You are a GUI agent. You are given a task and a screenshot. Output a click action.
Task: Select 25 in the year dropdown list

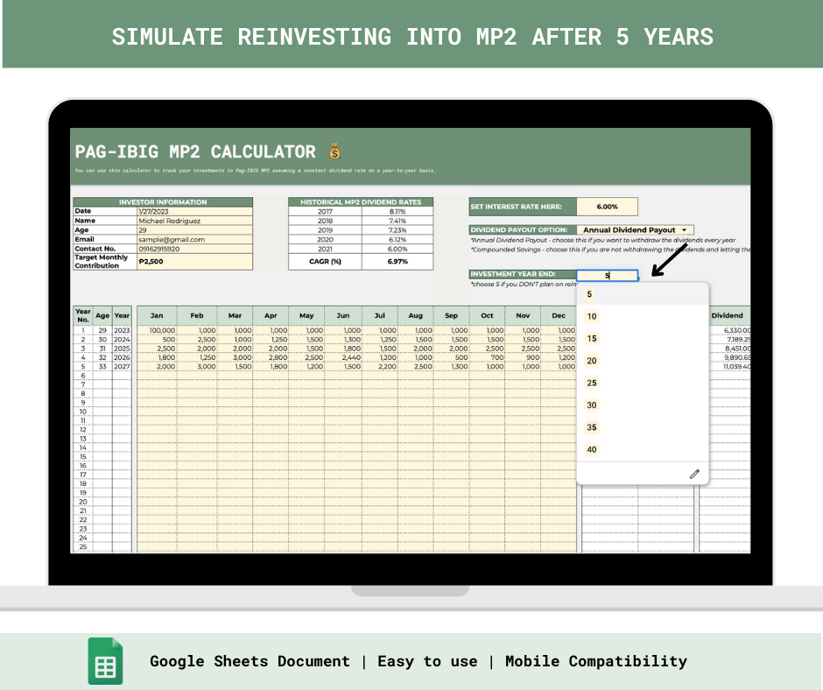coord(592,383)
